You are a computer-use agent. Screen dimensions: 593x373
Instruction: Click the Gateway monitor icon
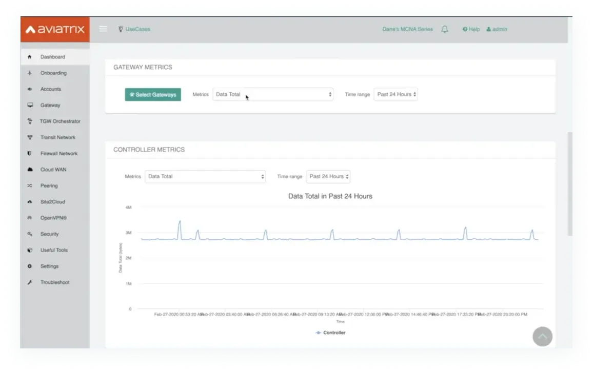click(x=30, y=105)
